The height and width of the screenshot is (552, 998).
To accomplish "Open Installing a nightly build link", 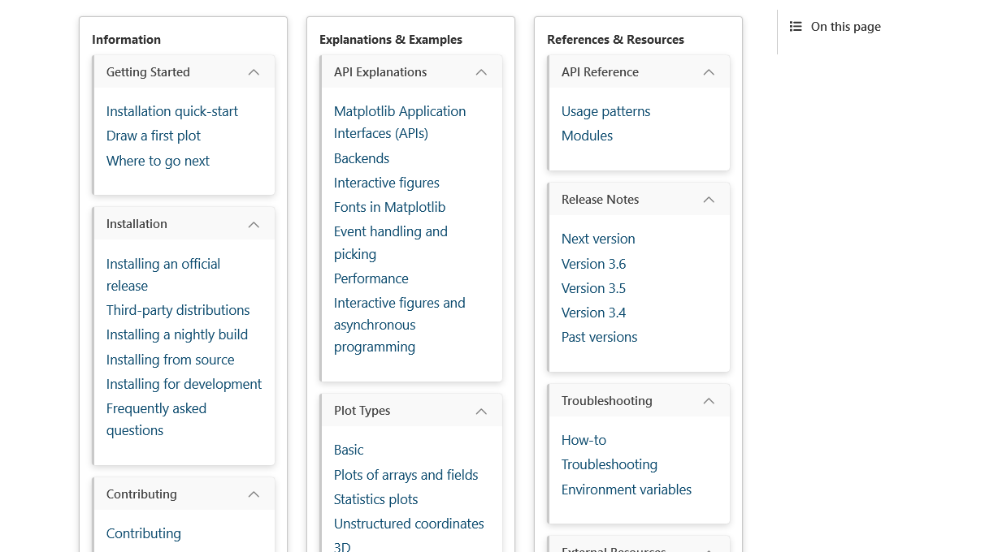I will click(x=177, y=334).
